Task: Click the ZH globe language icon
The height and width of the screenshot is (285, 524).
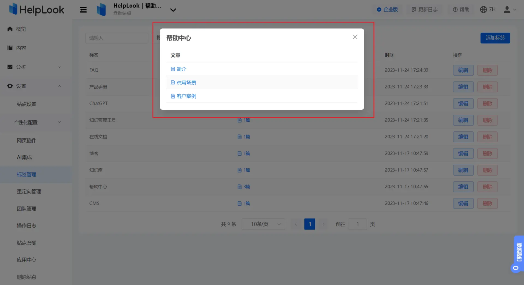Action: (x=484, y=9)
